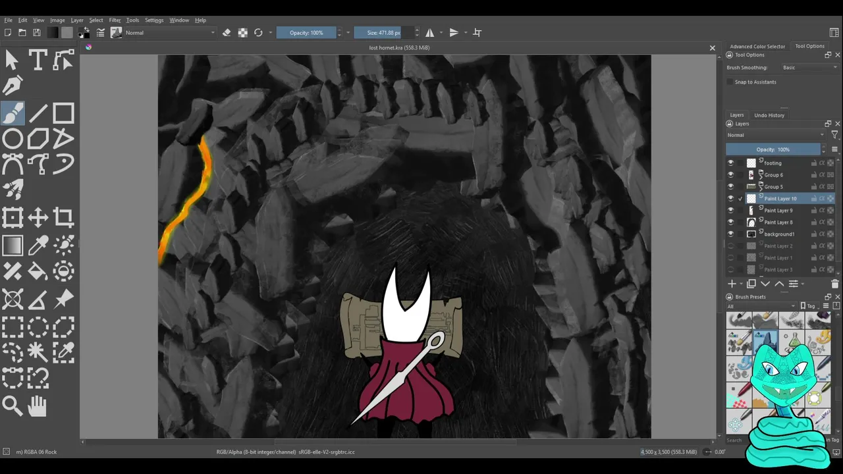Move layer down button
Viewport: 843px width, 474px height.
(765, 284)
